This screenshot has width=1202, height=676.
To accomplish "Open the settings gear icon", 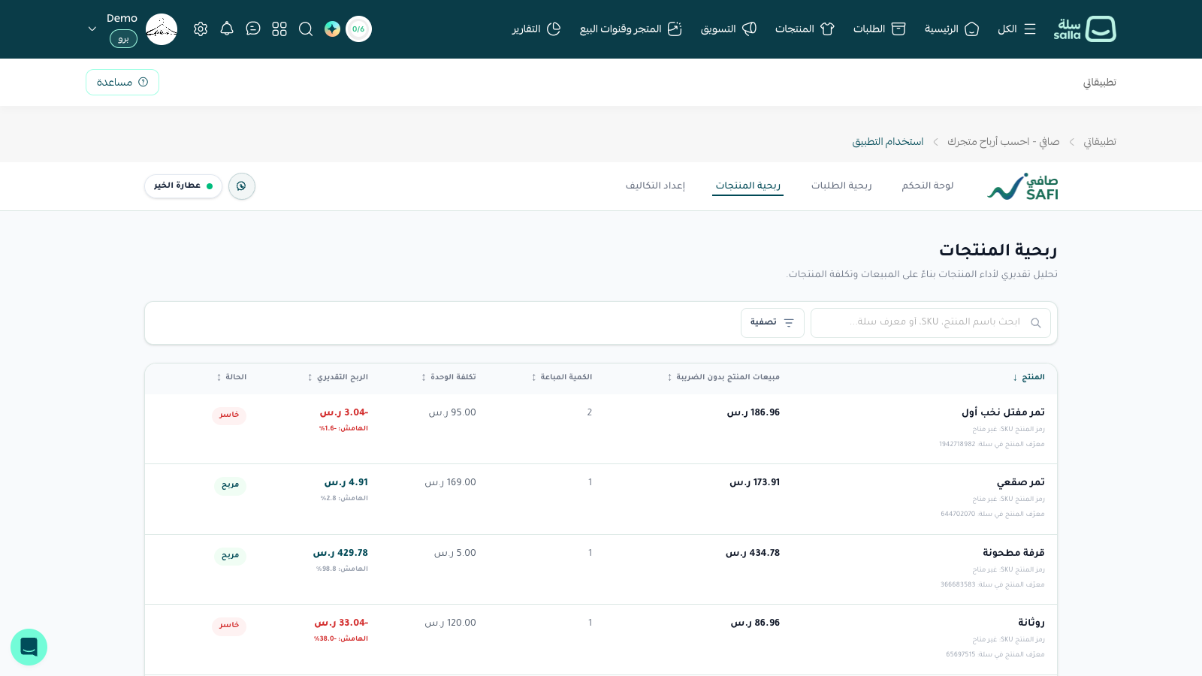I will click(201, 29).
